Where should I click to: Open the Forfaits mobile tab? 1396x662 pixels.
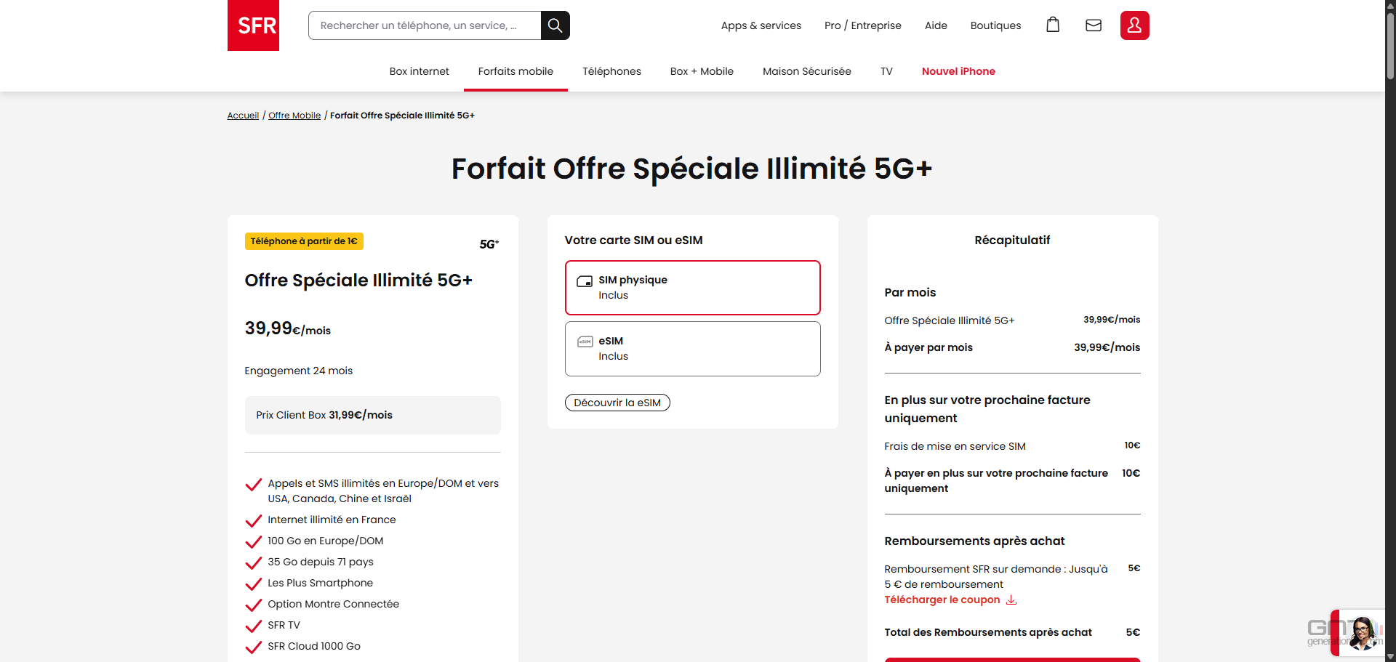(516, 71)
